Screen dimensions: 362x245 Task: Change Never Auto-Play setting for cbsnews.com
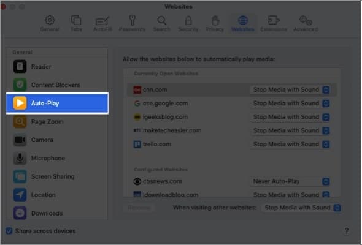coord(290,181)
